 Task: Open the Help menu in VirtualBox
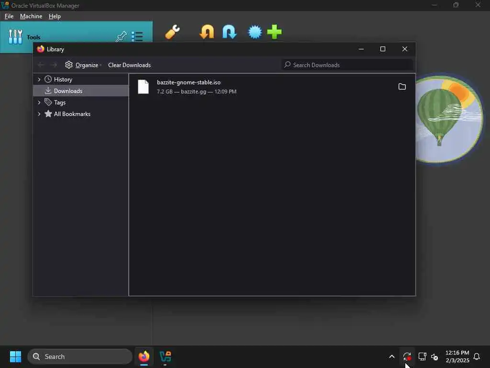click(55, 16)
